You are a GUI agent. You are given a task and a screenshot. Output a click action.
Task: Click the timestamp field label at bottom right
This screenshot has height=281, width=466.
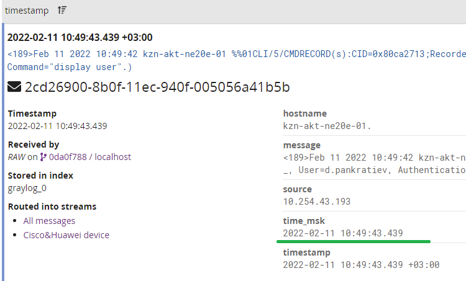(x=307, y=252)
